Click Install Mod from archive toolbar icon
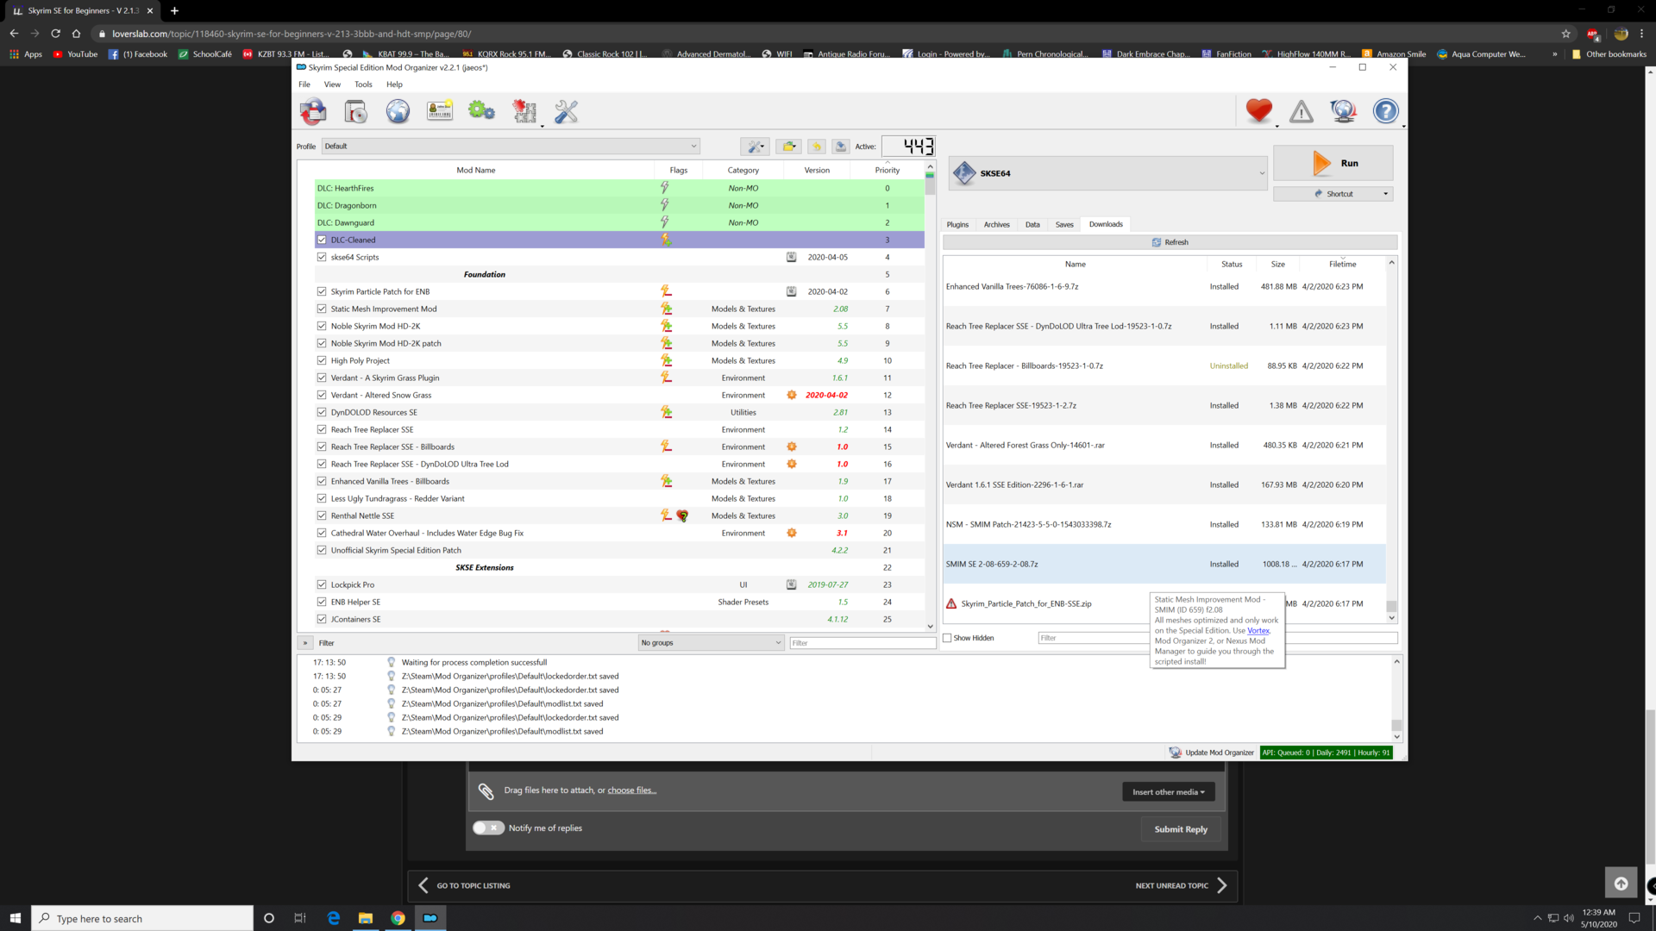The height and width of the screenshot is (931, 1656). click(355, 111)
